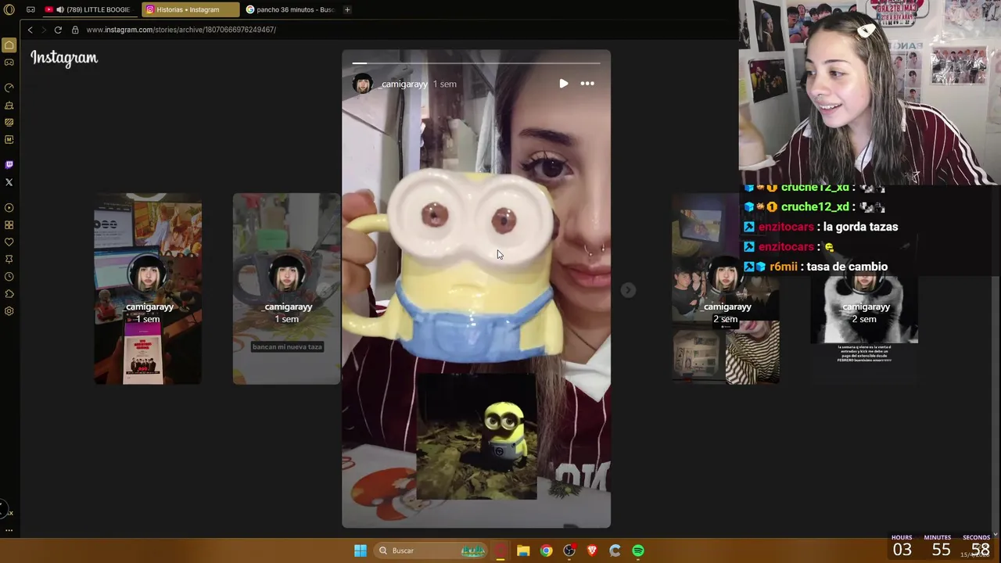Viewport: 1001px width, 563px height.
Task: Mute the YouTube tab via speaker icon
Action: 60,9
